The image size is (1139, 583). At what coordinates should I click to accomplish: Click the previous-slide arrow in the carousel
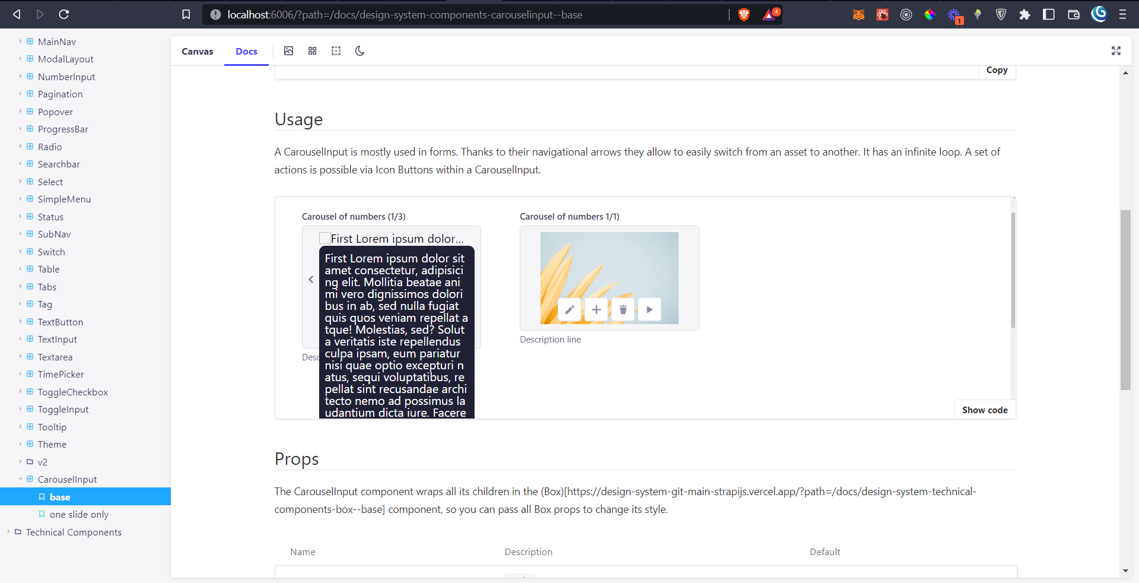pos(311,279)
